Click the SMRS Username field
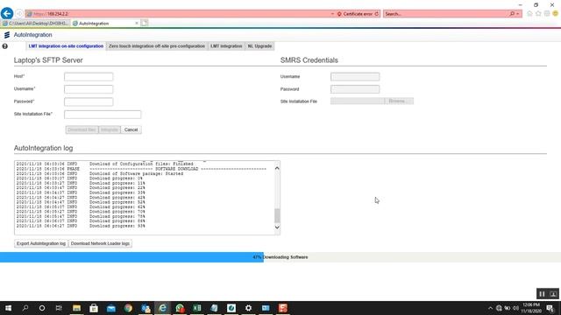 pyautogui.click(x=355, y=76)
